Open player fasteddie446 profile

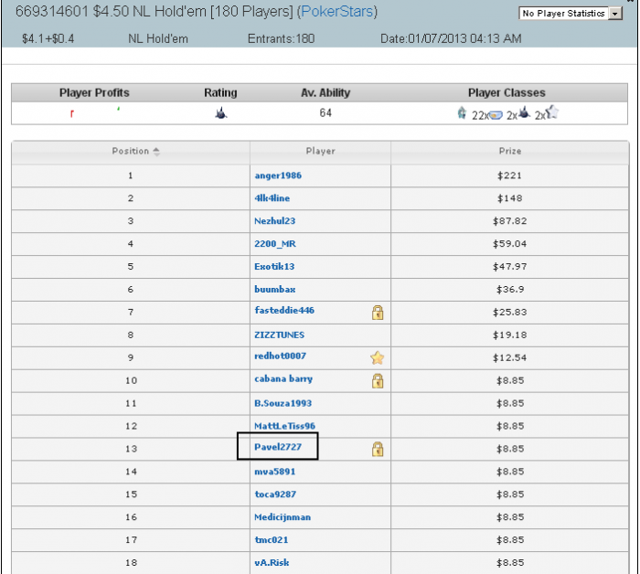284,311
